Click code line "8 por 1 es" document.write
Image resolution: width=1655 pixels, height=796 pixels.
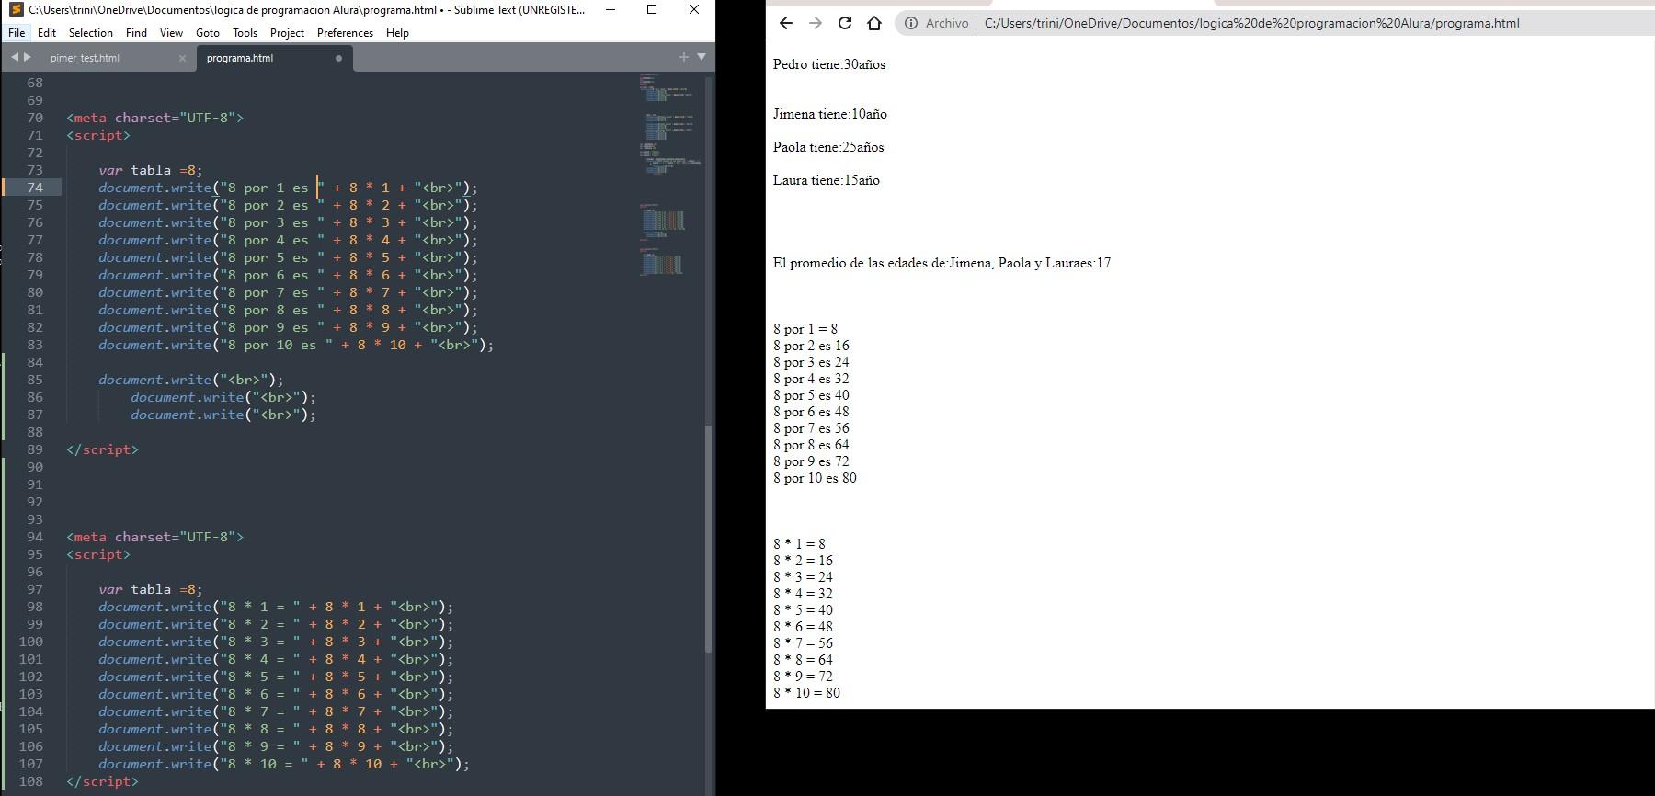tap(288, 188)
